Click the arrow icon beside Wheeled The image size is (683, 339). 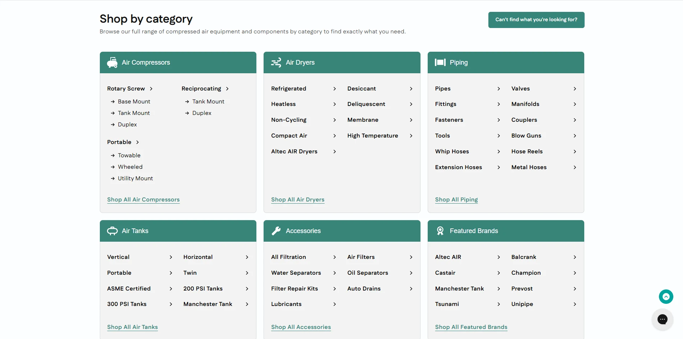click(x=113, y=167)
